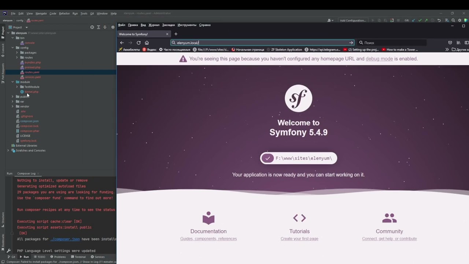Click the Firefox back arrow

coord(122,43)
